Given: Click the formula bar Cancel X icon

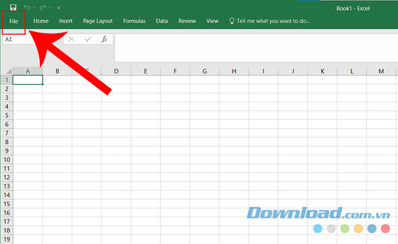Looking at the screenshot, I should pos(71,39).
